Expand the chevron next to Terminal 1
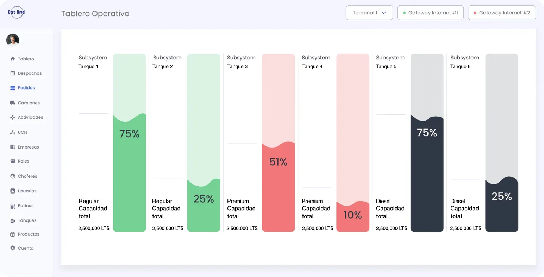 tap(384, 13)
